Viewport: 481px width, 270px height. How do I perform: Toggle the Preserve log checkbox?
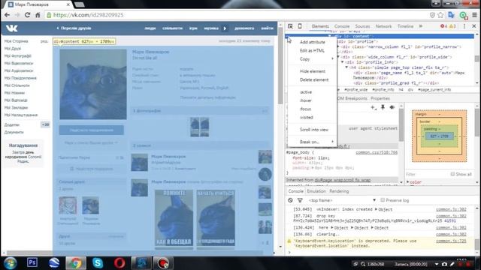click(x=383, y=200)
